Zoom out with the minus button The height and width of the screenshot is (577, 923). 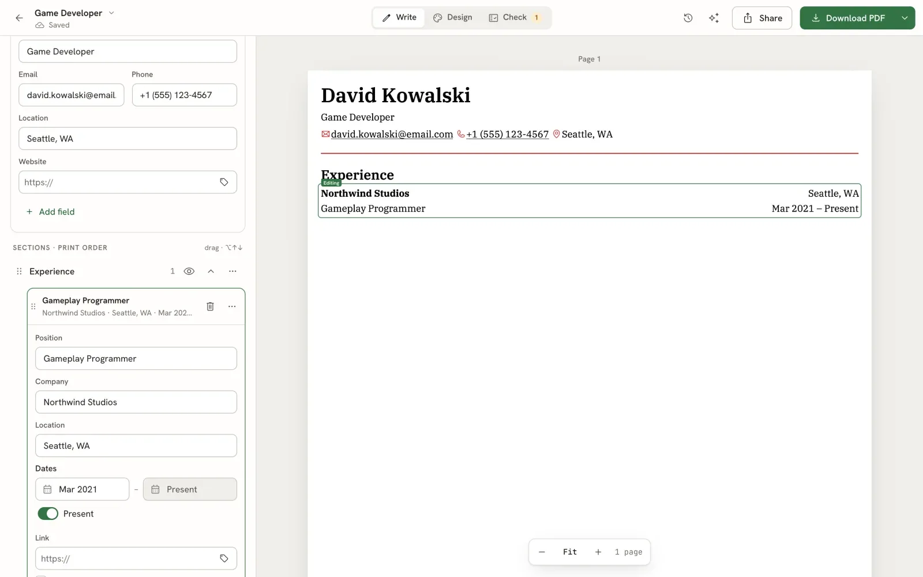click(542, 552)
